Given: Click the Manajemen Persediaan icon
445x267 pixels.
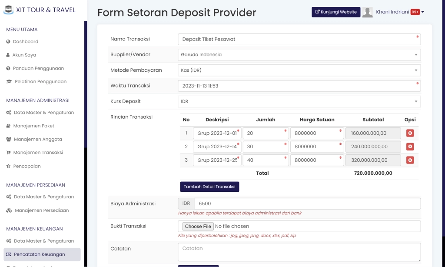Looking at the screenshot, I should [8, 210].
